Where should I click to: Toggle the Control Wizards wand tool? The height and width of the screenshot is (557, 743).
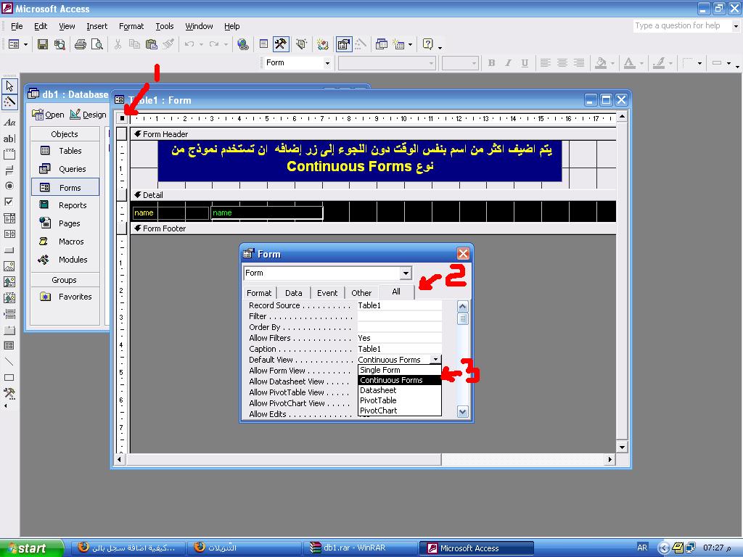[x=9, y=102]
